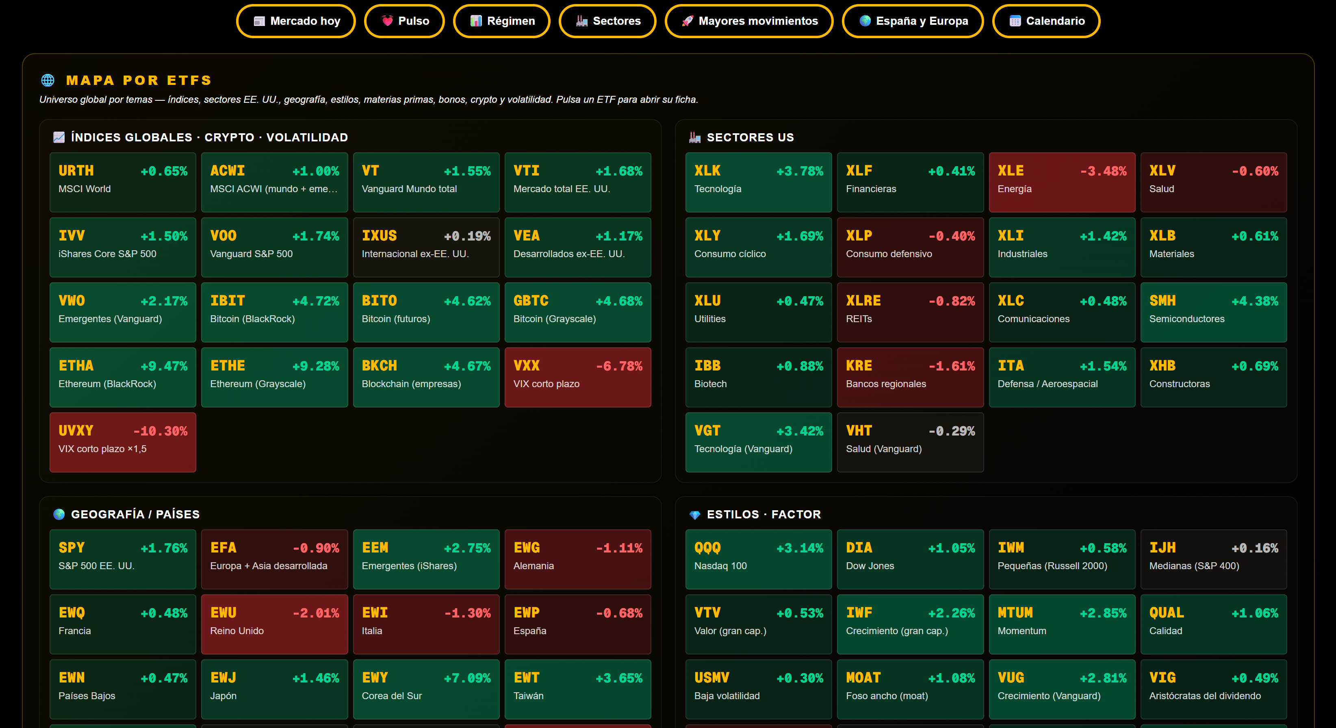
Task: Open the QQQ Nasdaq 100 card
Action: click(x=759, y=559)
